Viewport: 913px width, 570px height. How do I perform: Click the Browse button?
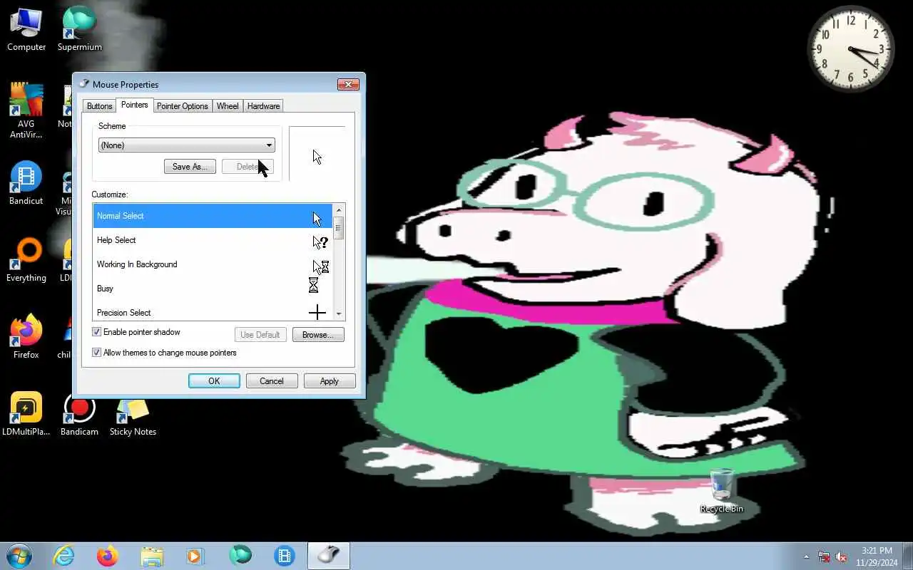coord(318,335)
